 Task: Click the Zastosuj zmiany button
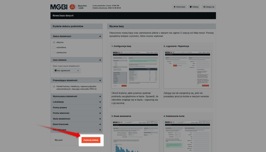tap(91, 140)
